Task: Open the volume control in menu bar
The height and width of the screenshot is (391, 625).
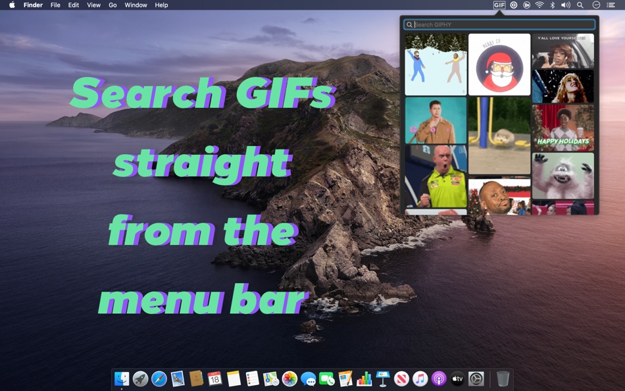Action: pyautogui.click(x=566, y=5)
